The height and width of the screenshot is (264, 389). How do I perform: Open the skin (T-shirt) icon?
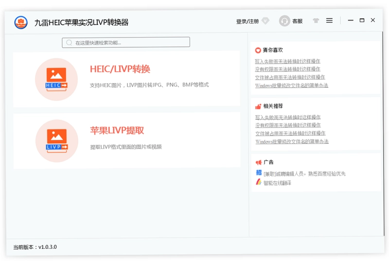316,20
